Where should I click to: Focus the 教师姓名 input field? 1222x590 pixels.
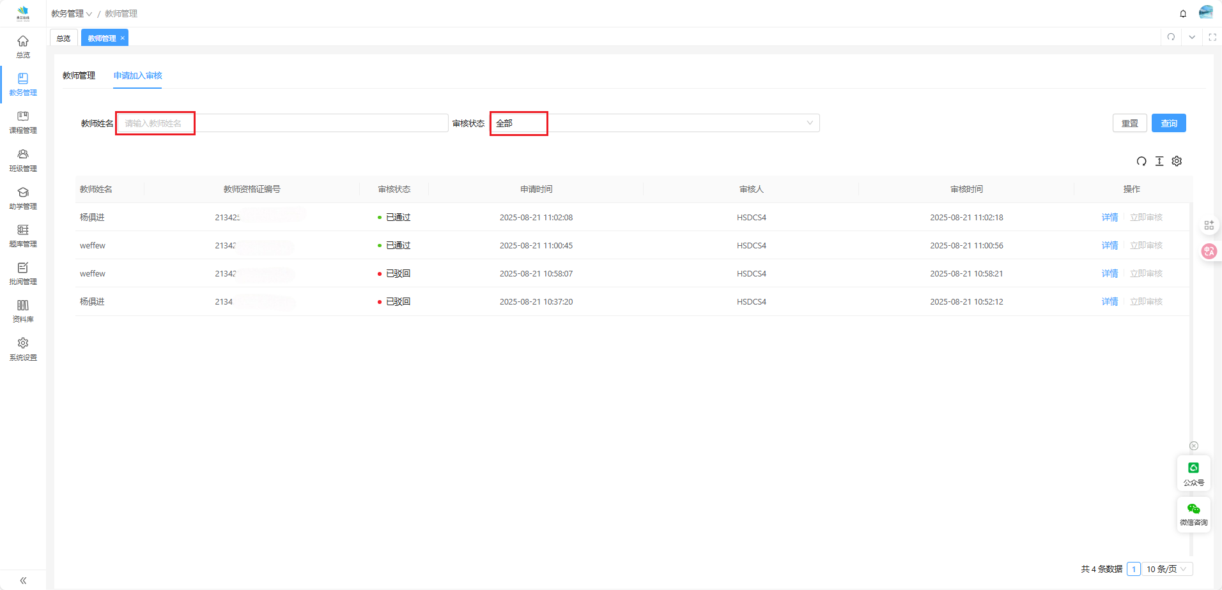[281, 123]
